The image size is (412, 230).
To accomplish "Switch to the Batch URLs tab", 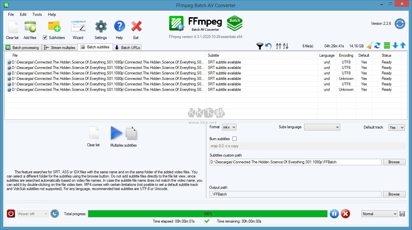I will click(127, 47).
